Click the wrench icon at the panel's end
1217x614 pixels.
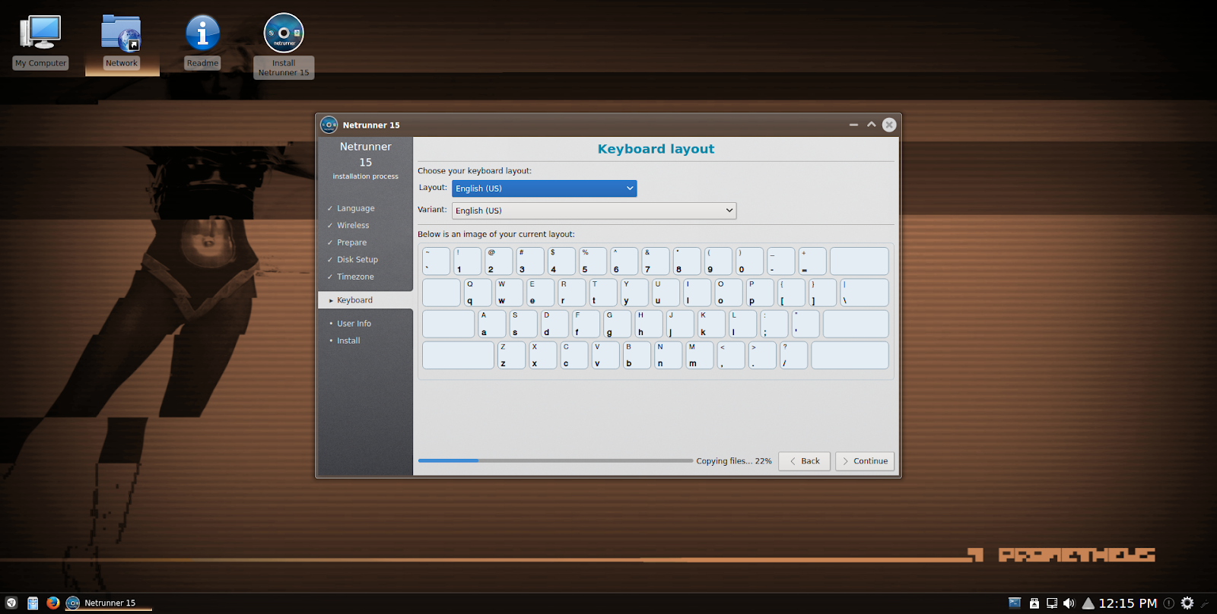1205,603
